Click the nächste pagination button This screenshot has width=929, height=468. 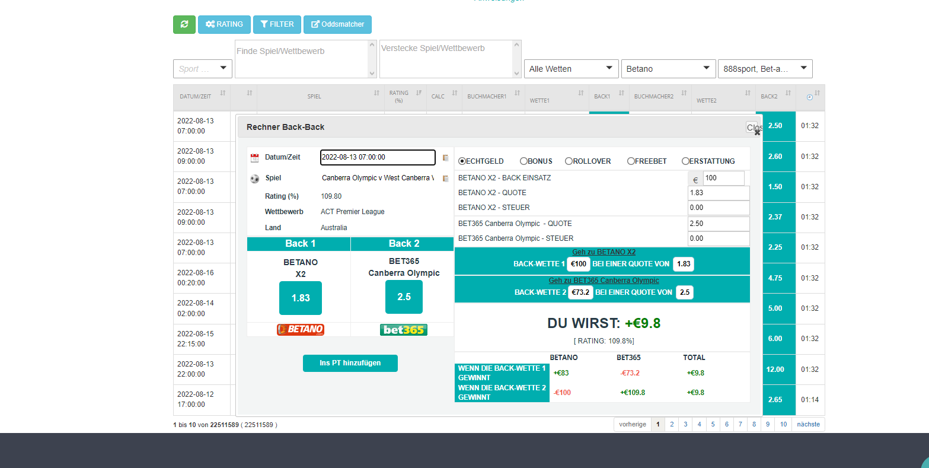[x=808, y=425]
